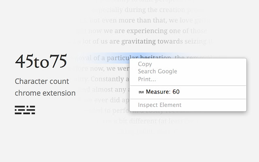This screenshot has width=259, height=162.
Task: Click the line "during the creation"
Action: (155, 10)
